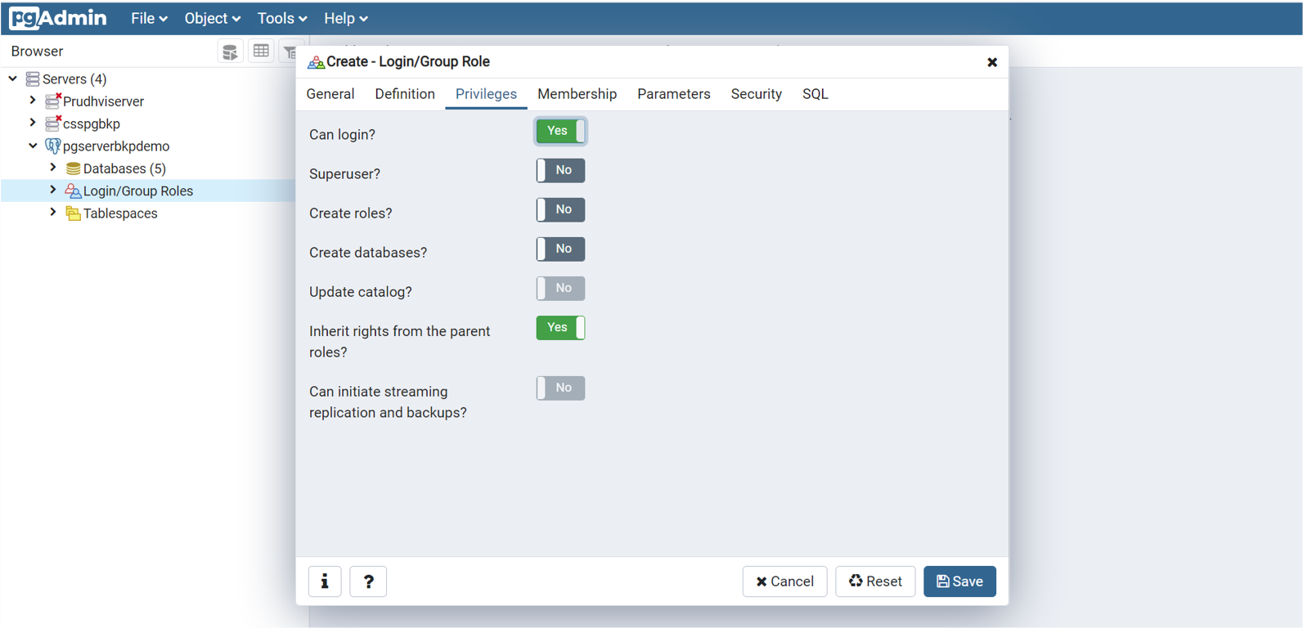Open the Query Tool from the toolbar
Viewport: 1303px width, 628px height.
(230, 50)
